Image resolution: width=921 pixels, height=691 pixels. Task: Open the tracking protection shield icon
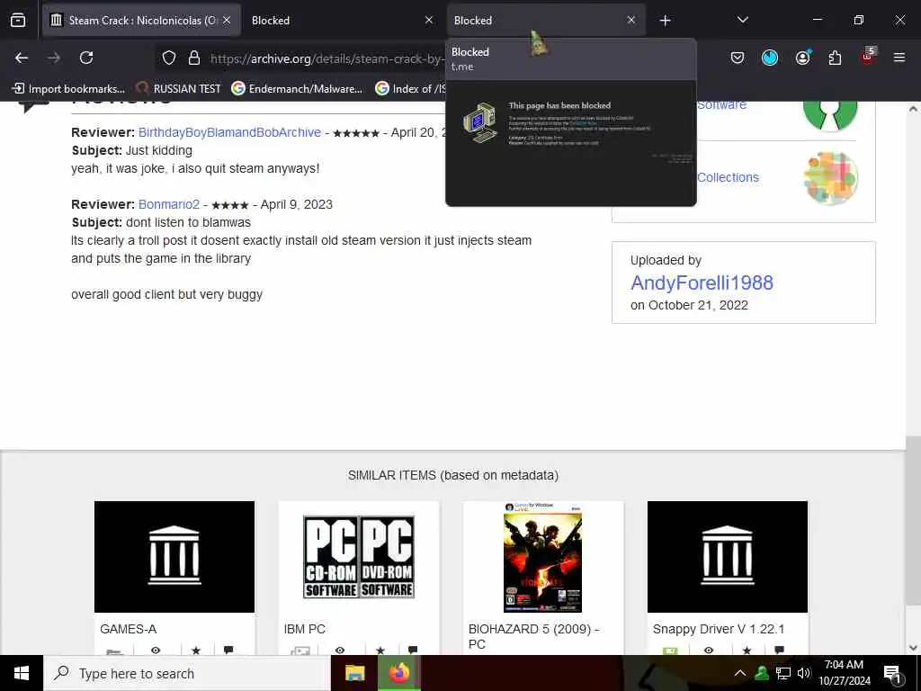(x=169, y=58)
